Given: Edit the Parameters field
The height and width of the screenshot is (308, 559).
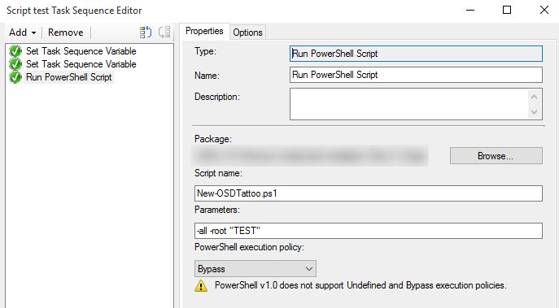Looking at the screenshot, I should pyautogui.click(x=369, y=231).
